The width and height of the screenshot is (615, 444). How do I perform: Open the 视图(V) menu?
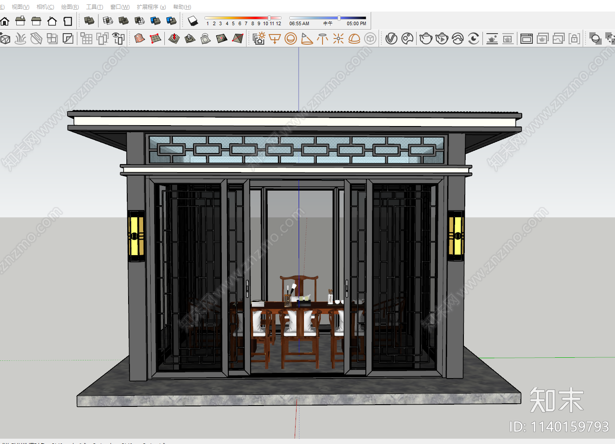pos(20,7)
